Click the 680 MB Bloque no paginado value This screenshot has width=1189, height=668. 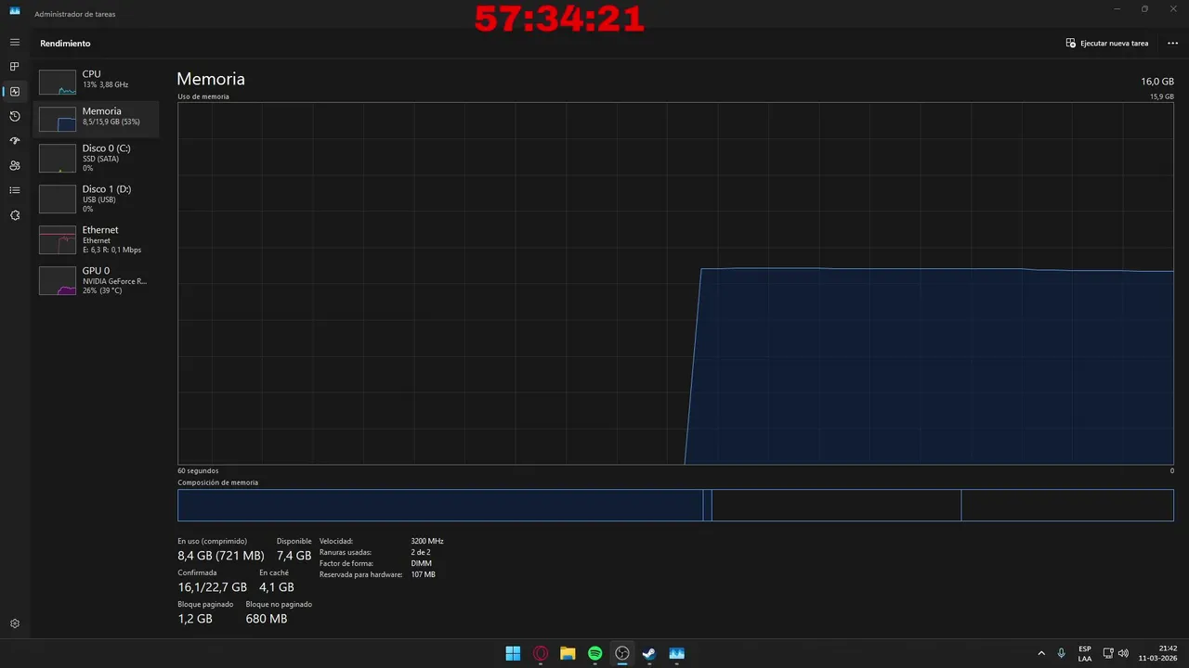coord(267,619)
